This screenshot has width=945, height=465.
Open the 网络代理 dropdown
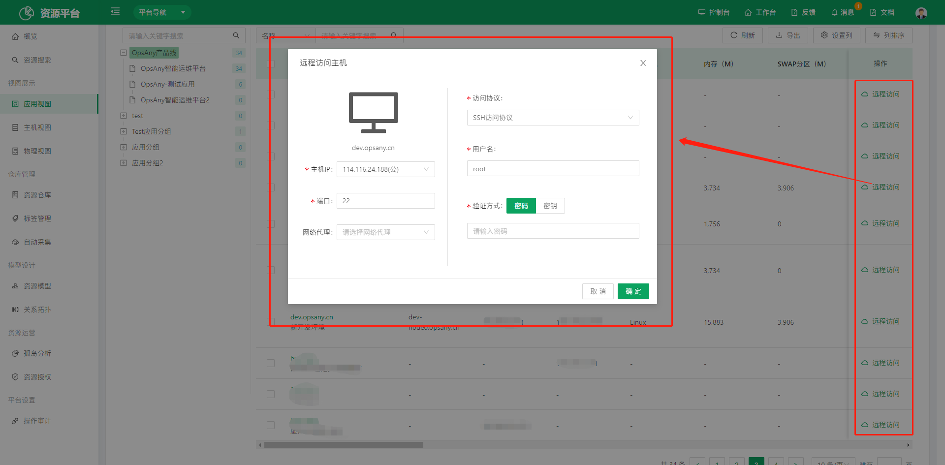click(x=386, y=232)
